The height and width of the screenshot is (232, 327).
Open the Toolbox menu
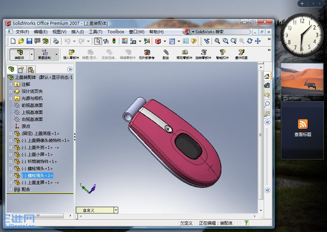tap(116, 32)
